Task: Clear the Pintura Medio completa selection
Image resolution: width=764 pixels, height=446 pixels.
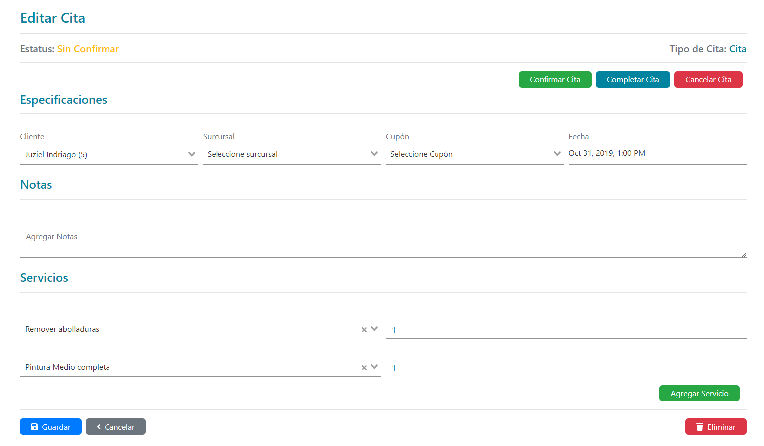Action: pyautogui.click(x=364, y=368)
